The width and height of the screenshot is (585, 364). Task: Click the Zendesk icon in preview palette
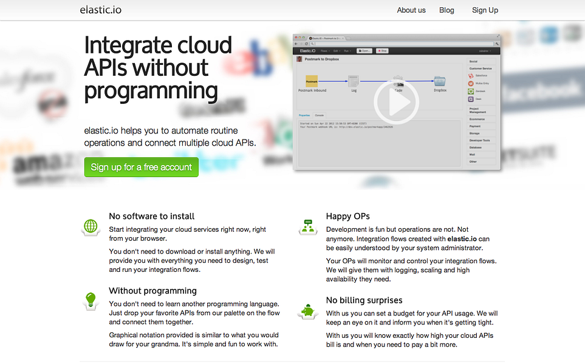pyautogui.click(x=471, y=91)
